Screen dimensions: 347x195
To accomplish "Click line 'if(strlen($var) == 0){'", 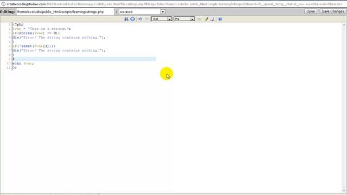I will click(x=36, y=33).
